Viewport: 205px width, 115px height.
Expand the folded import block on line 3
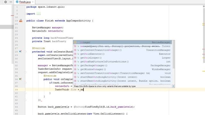(25, 14)
